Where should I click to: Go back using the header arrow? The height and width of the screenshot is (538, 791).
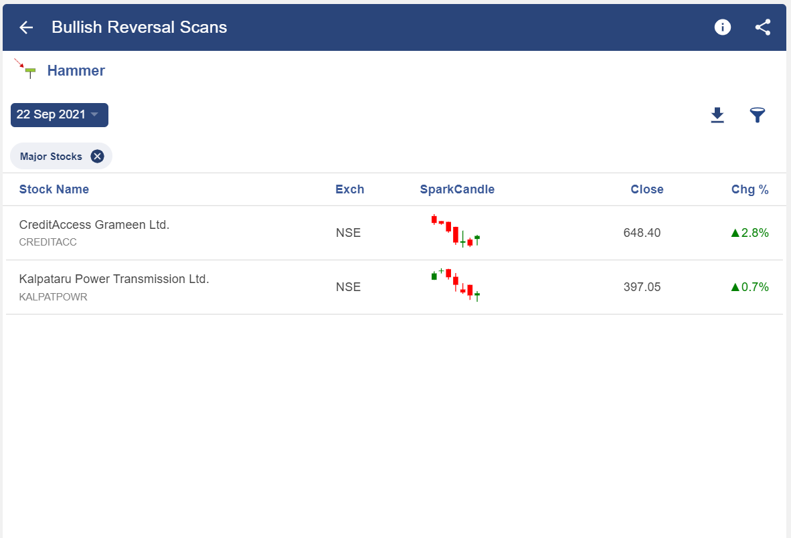26,27
